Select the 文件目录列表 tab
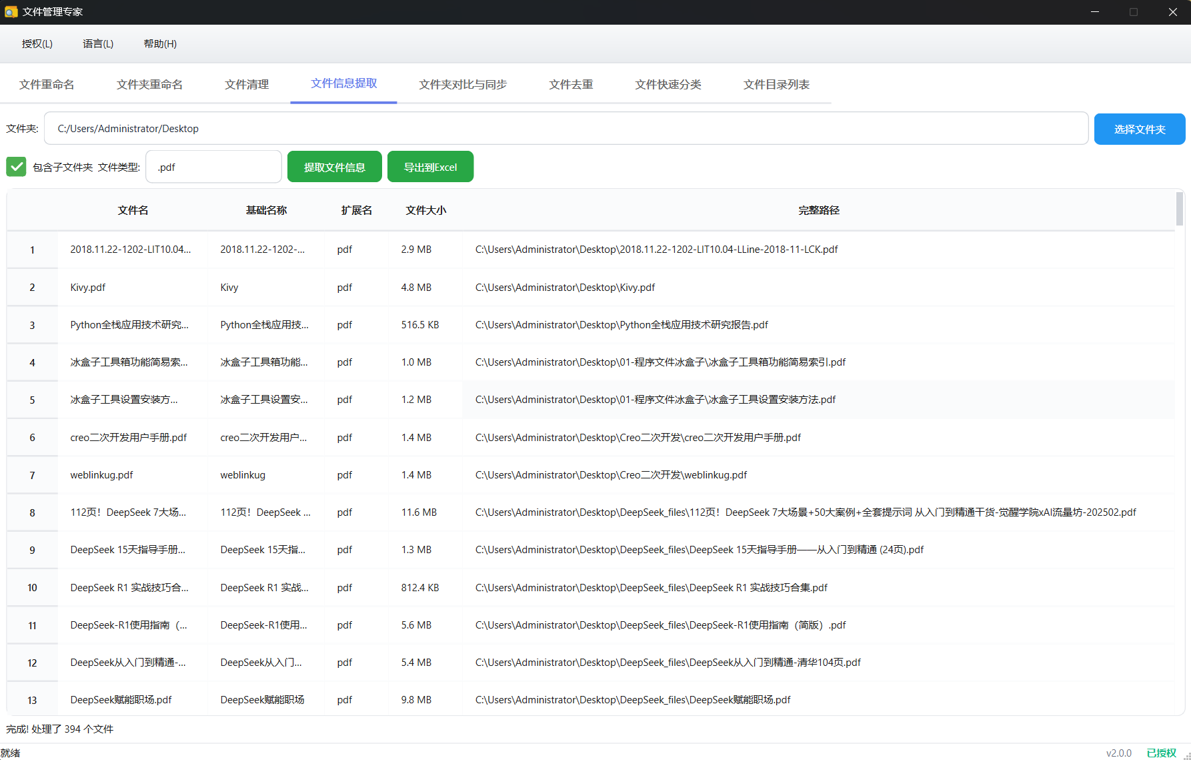The width and height of the screenshot is (1191, 760). 776,85
